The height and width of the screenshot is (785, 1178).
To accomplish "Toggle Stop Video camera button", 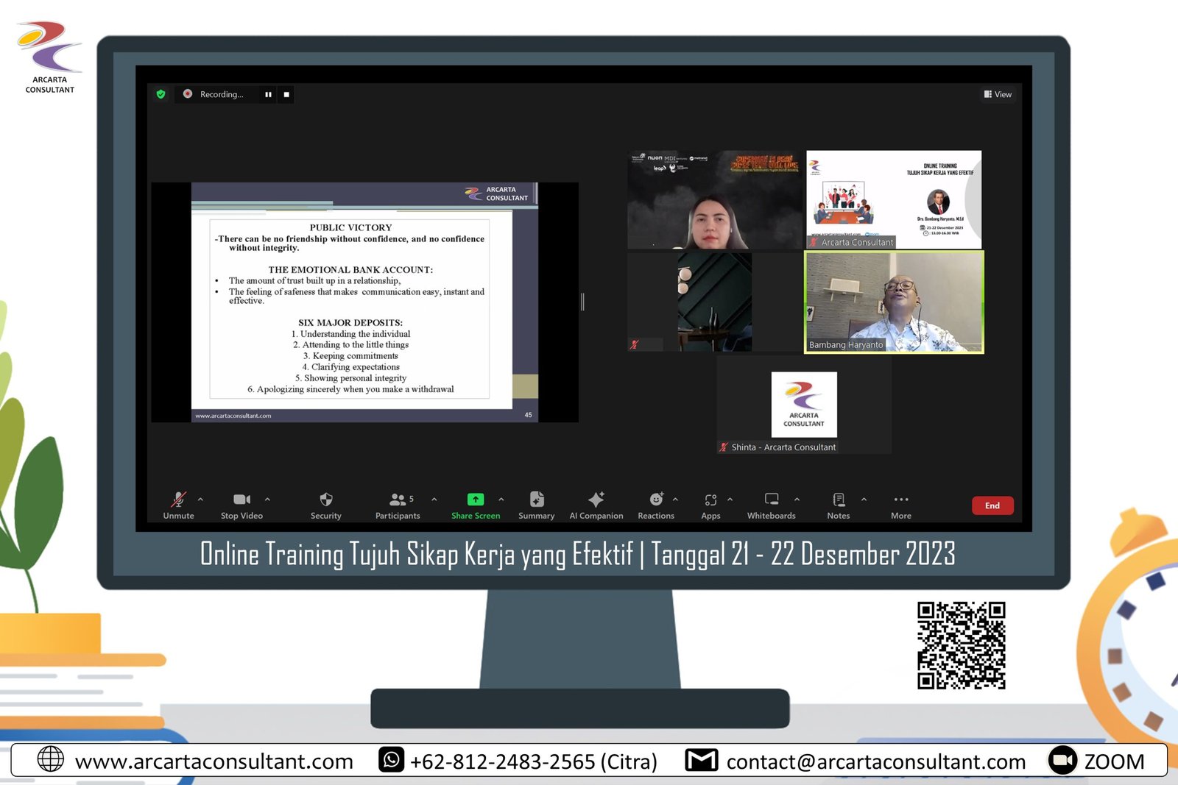I will point(241,500).
